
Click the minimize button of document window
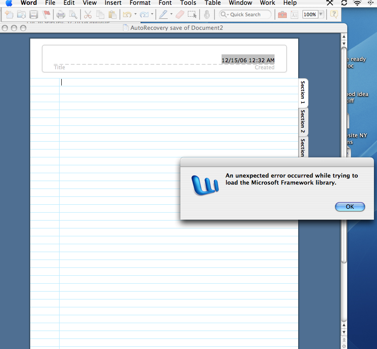[14, 28]
